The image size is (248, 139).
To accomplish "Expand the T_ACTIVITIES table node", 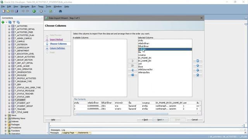I will [x=9, y=26].
